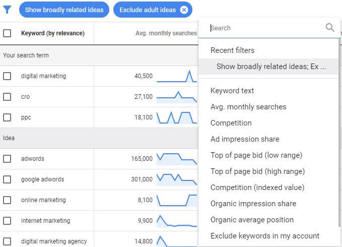This screenshot has width=342, height=247.
Task: Click keyword text 'google adwords'
Action: (x=42, y=179)
